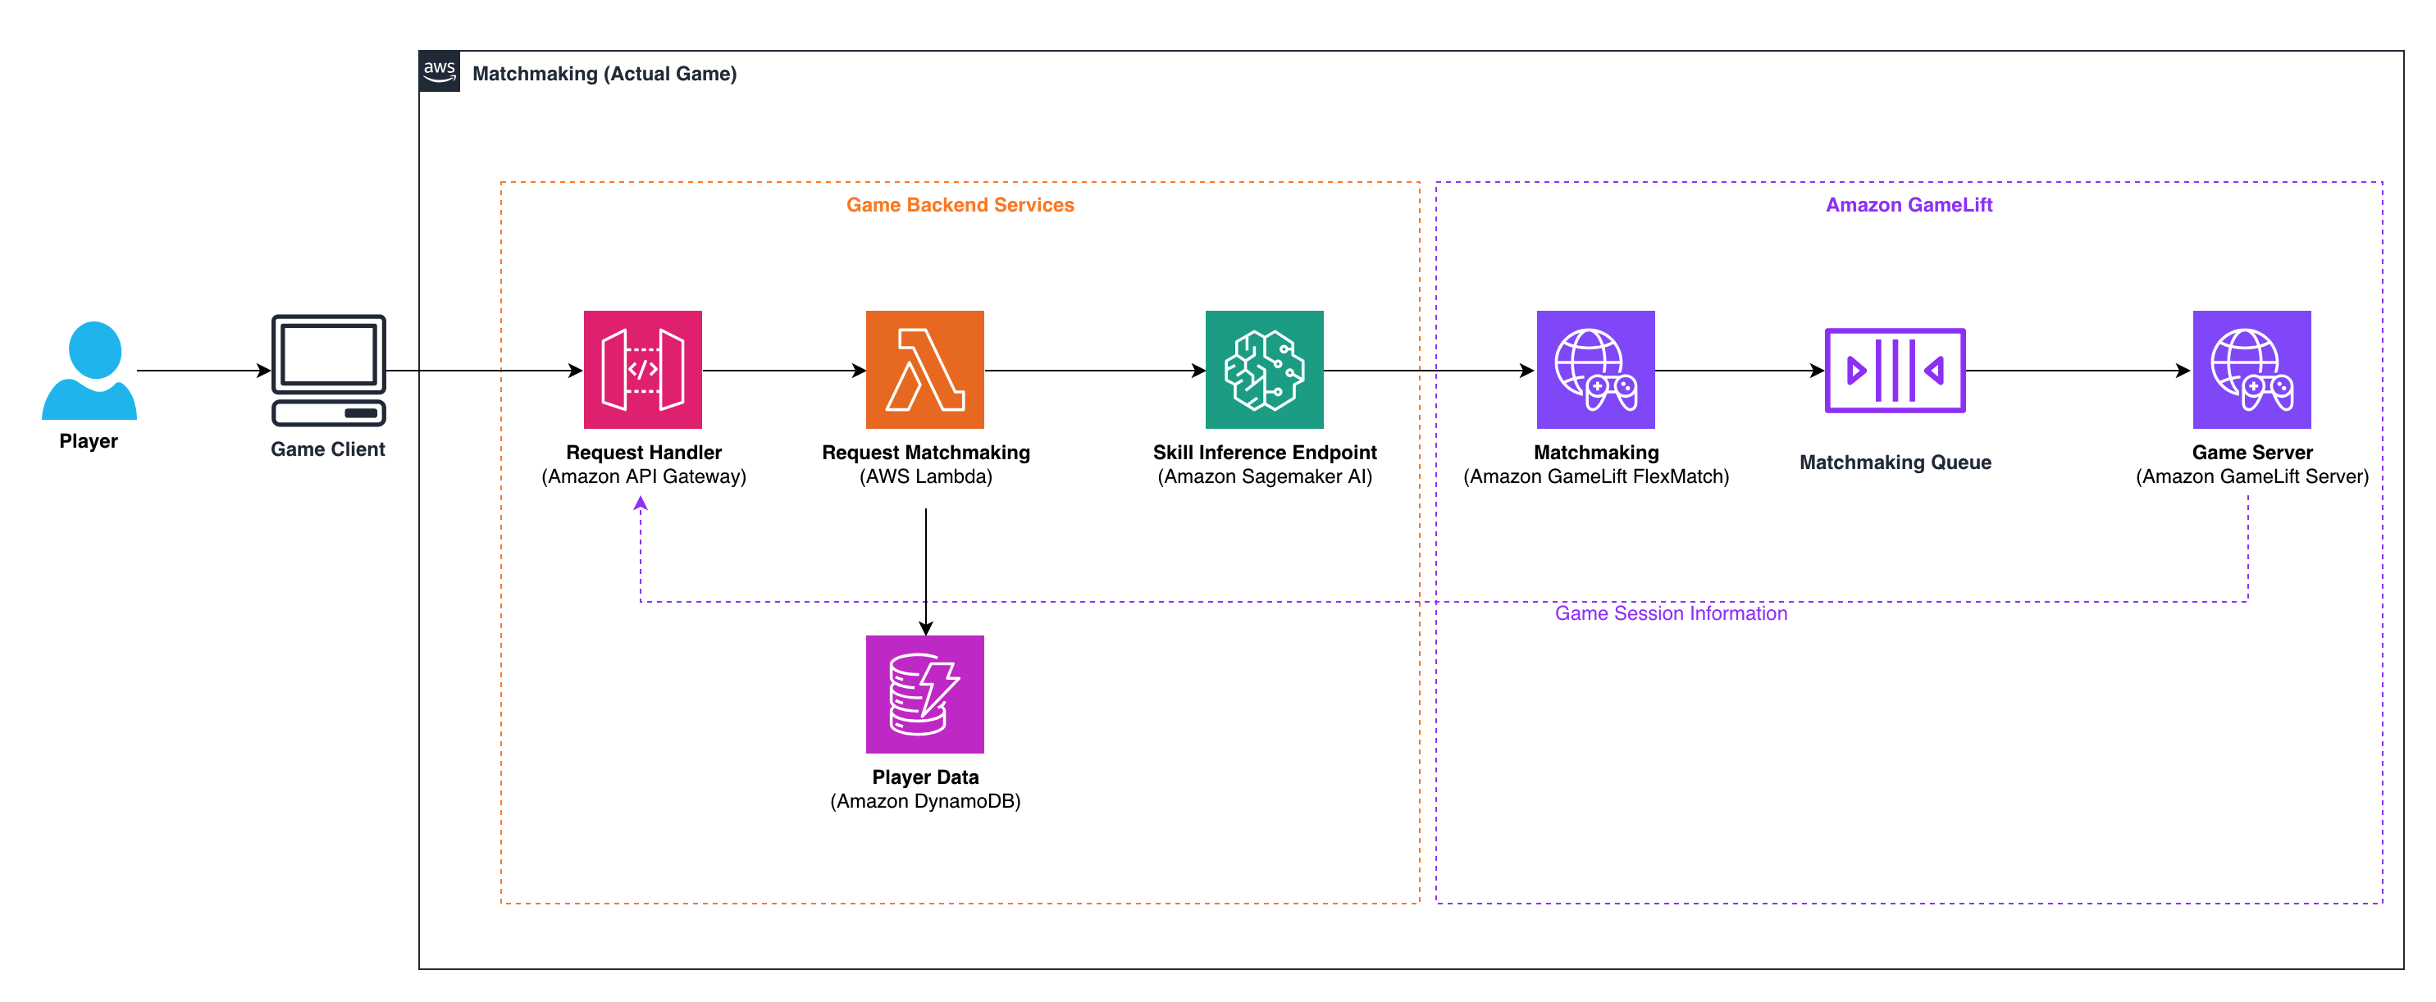
Task: Select the Amazon DynamoDB Player Data icon
Action: [925, 695]
